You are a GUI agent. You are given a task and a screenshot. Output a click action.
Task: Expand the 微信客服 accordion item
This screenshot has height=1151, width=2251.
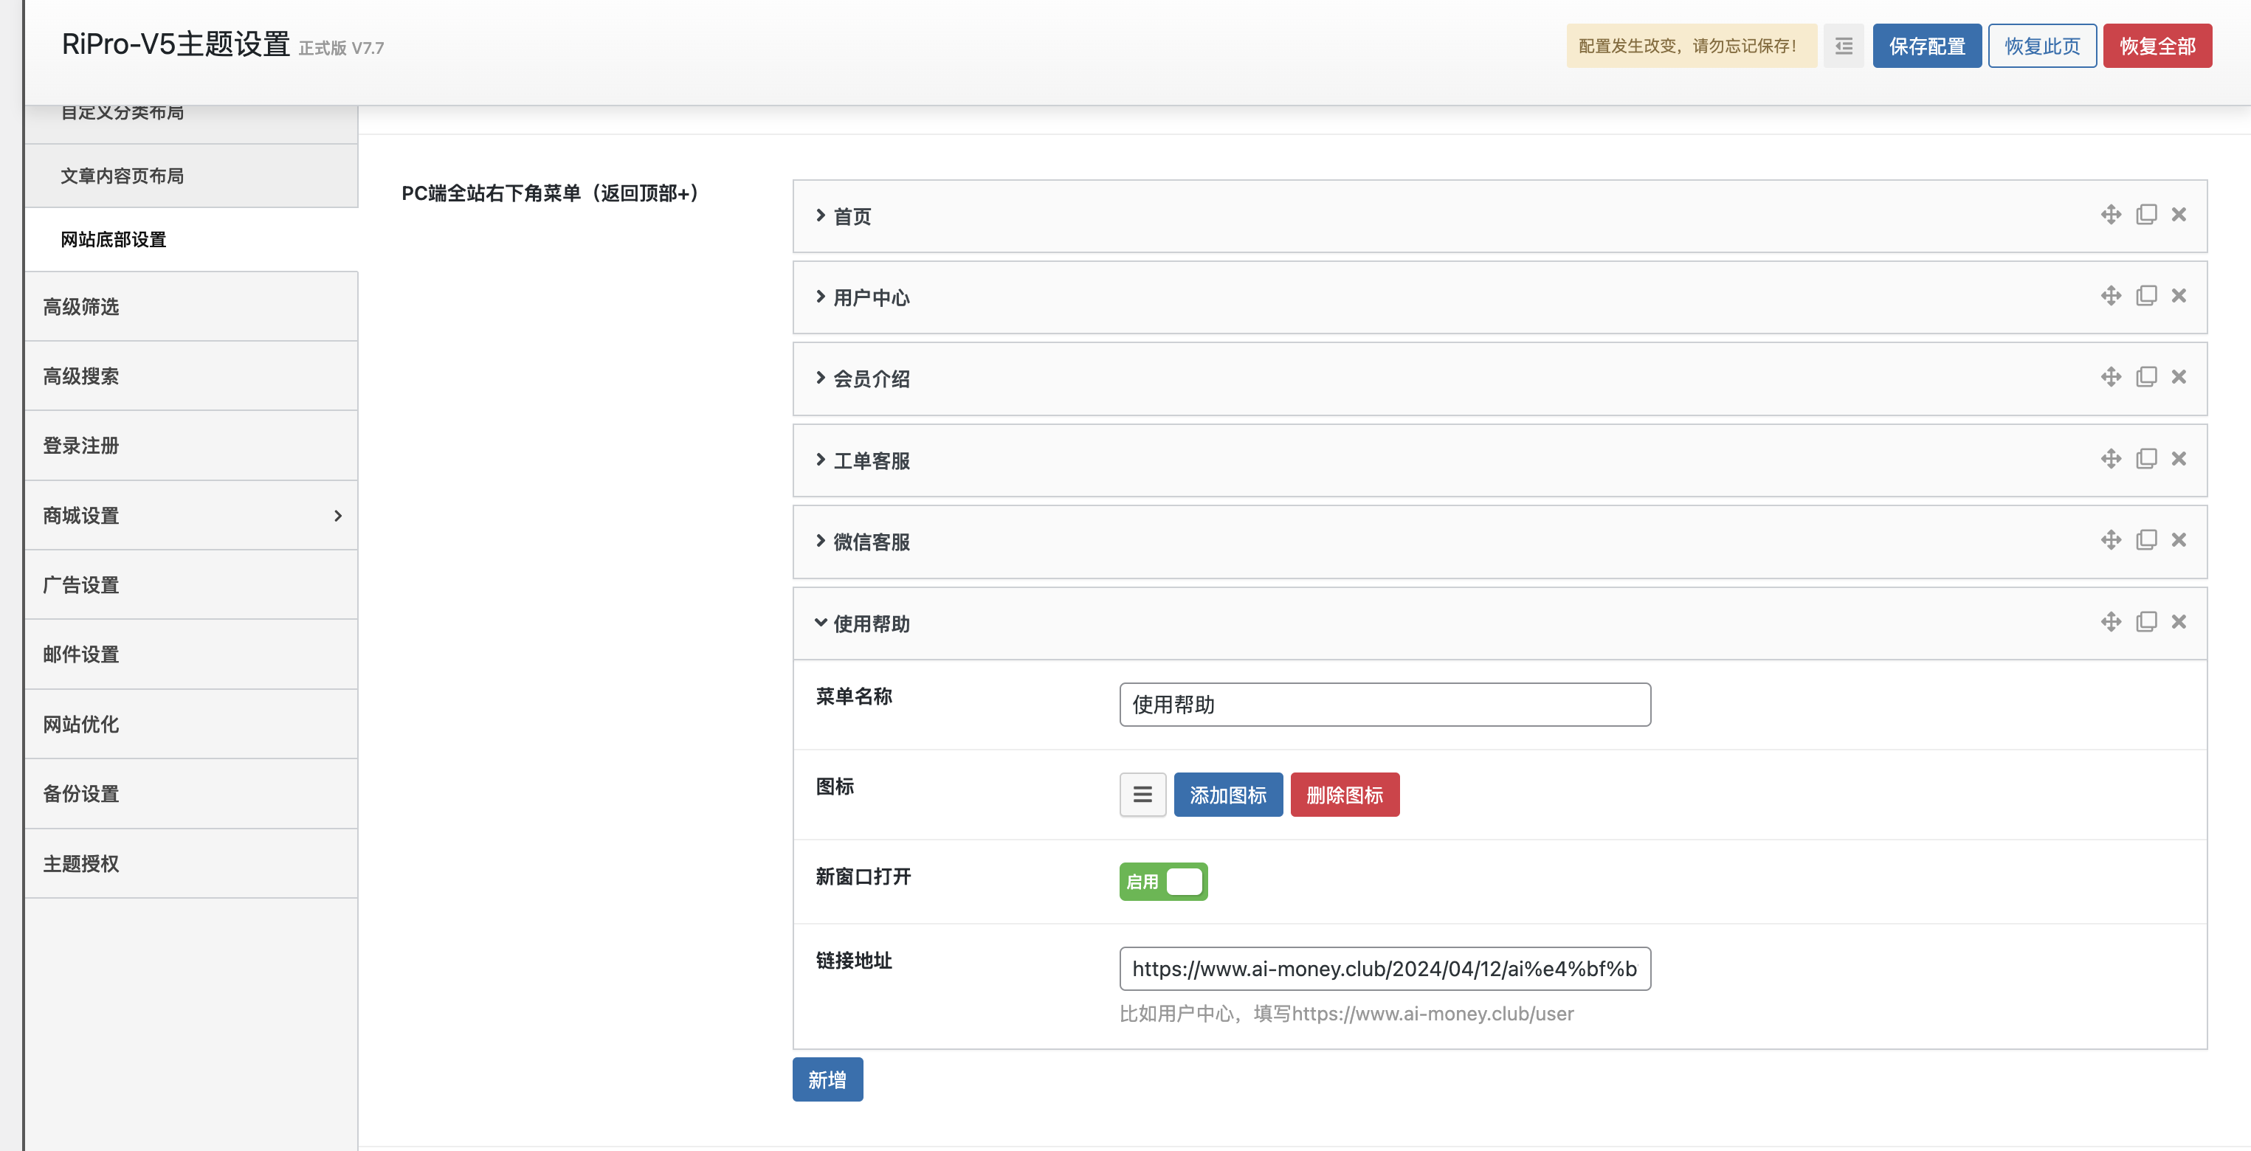1500,542
